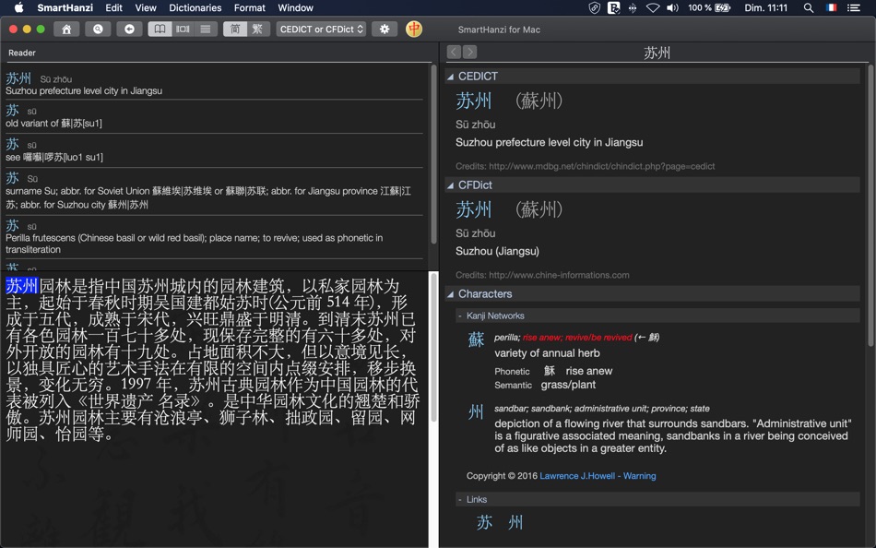876x548 pixels.
Task: Open the Edit menu
Action: [x=114, y=7]
